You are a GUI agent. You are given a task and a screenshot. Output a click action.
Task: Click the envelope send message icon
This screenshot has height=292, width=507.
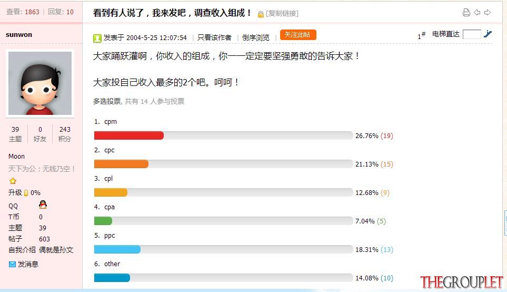click(x=12, y=264)
